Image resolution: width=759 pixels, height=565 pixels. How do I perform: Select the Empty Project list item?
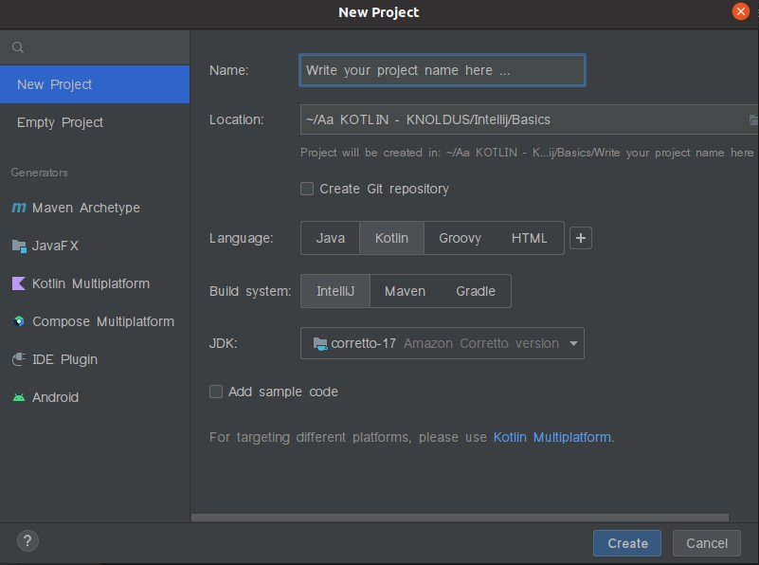tap(61, 122)
